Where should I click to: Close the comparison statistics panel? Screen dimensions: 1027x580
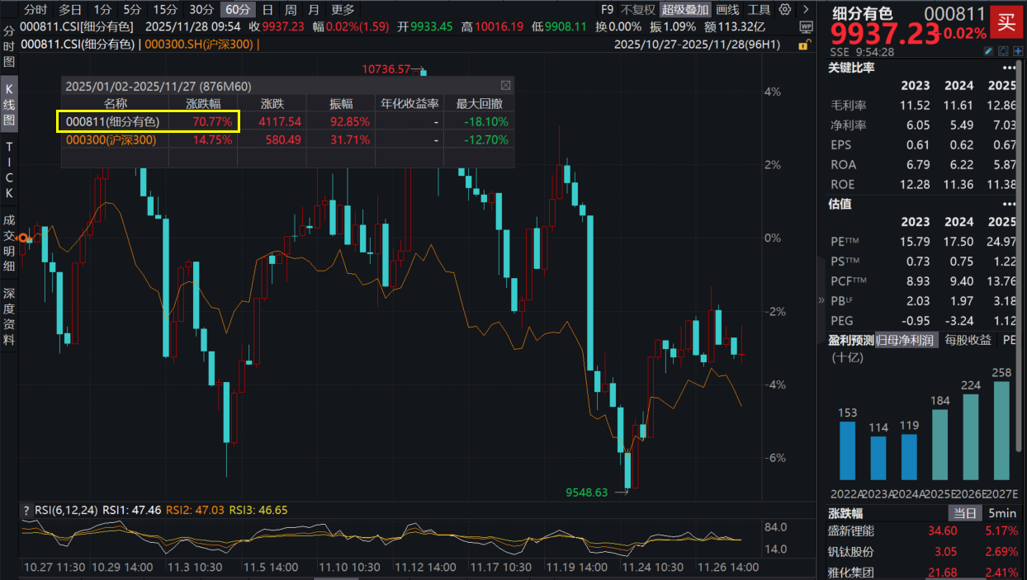[505, 86]
